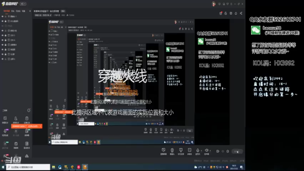
Task: Hide the 微信图 source layer
Action: (3, 49)
